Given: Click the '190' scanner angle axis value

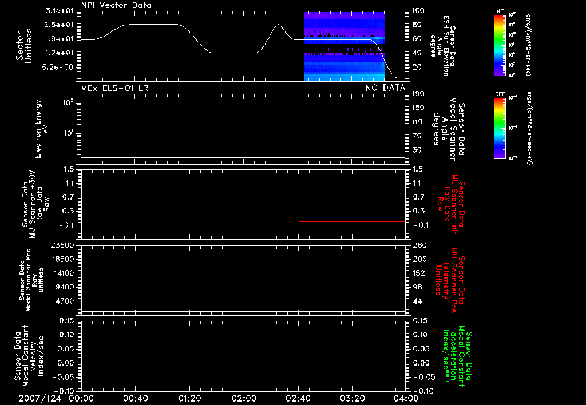Looking at the screenshot, I should click(418, 93).
